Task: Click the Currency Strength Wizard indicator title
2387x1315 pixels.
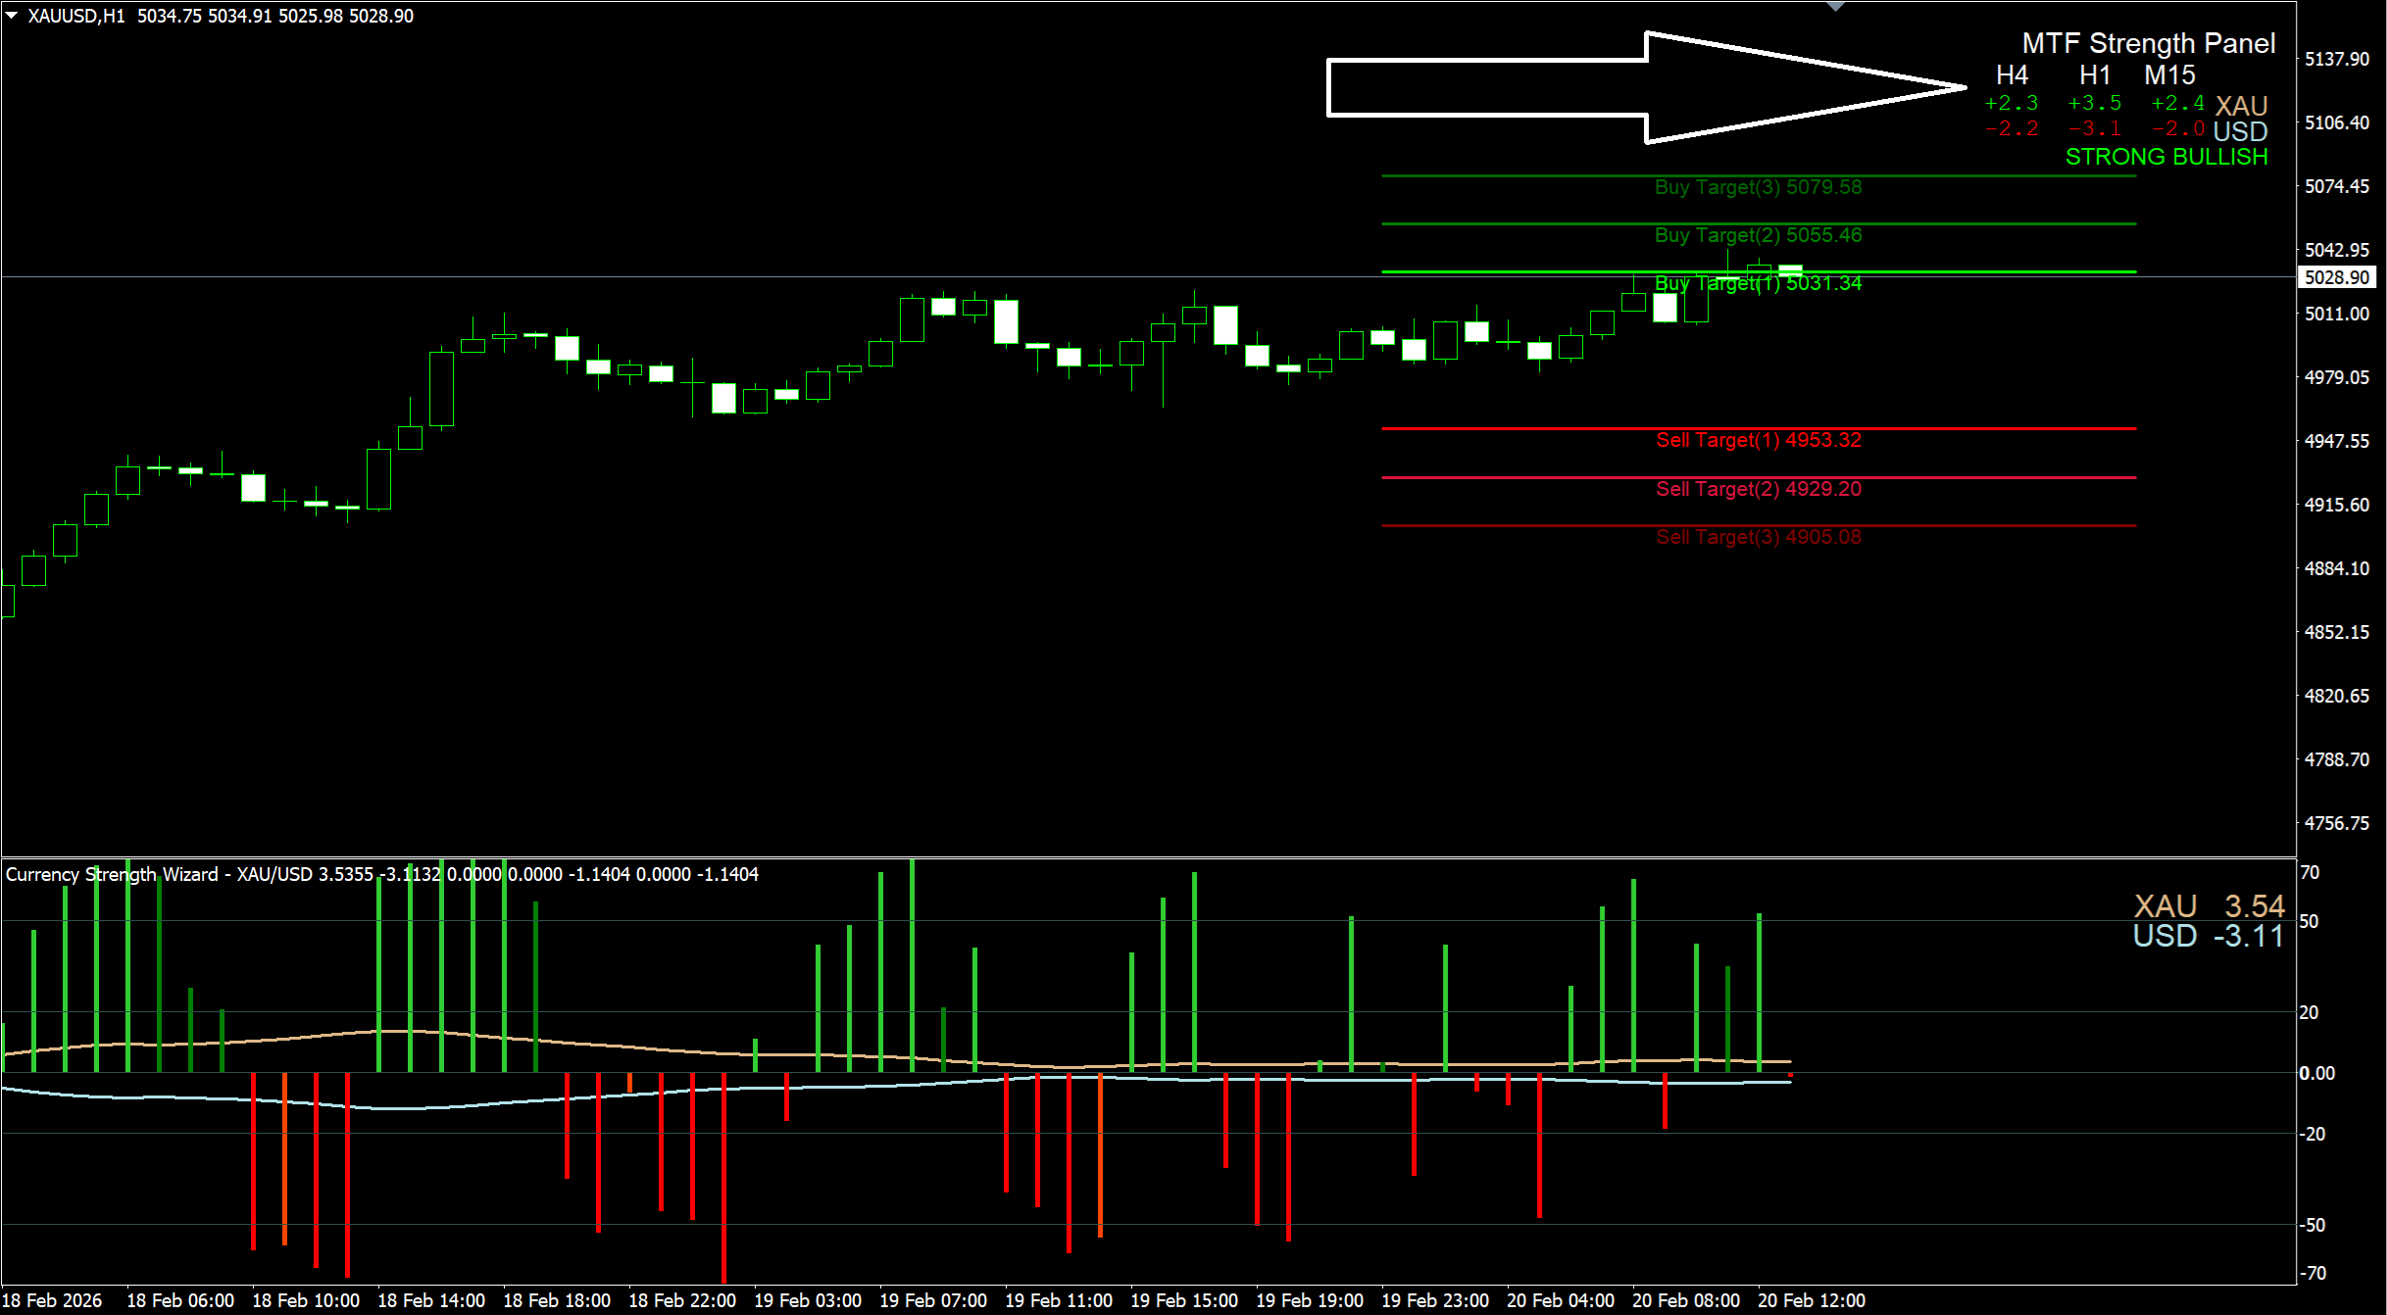Action: coord(112,874)
